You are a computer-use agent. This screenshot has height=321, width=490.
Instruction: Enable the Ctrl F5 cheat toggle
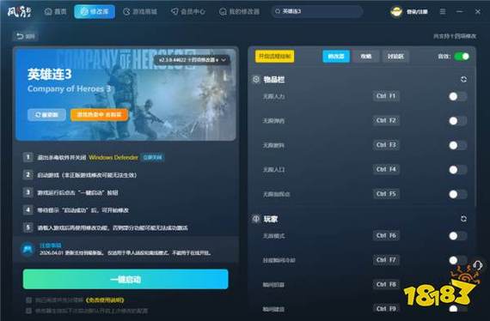(x=458, y=194)
